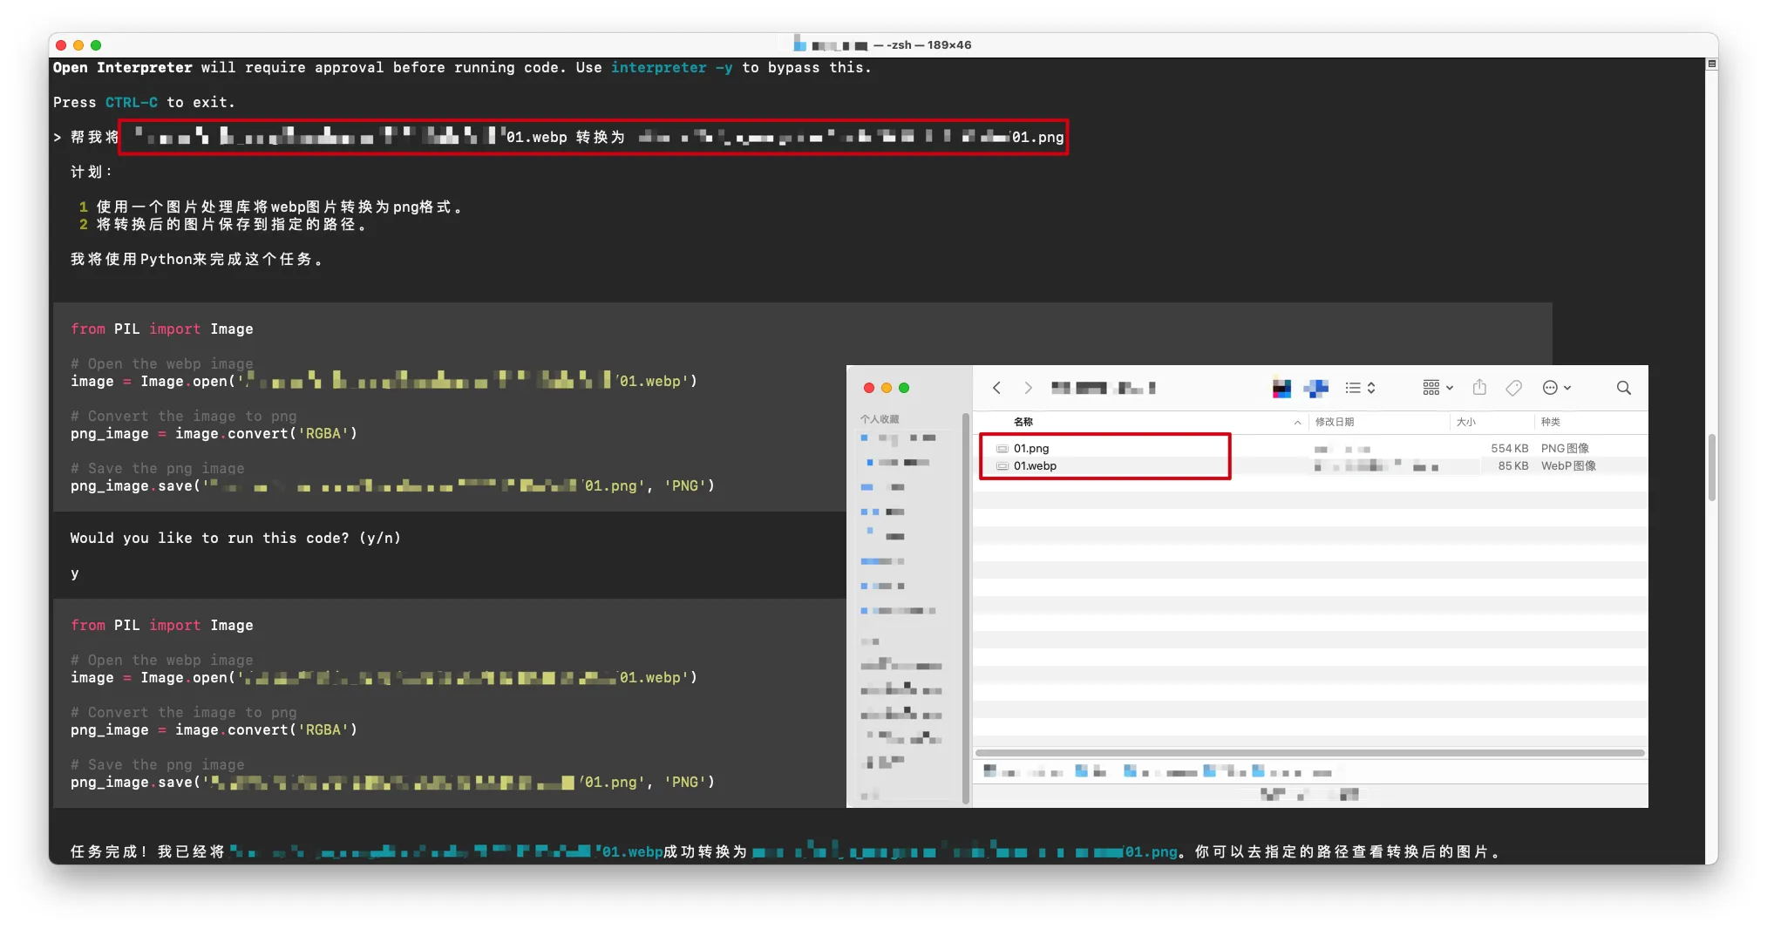Click the first 'from PIL import Image' line
Screen dimensions: 1767x929
tap(162, 329)
